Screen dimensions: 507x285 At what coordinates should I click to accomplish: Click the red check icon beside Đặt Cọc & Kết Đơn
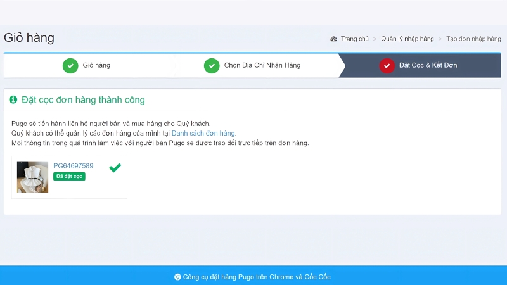coord(387,66)
